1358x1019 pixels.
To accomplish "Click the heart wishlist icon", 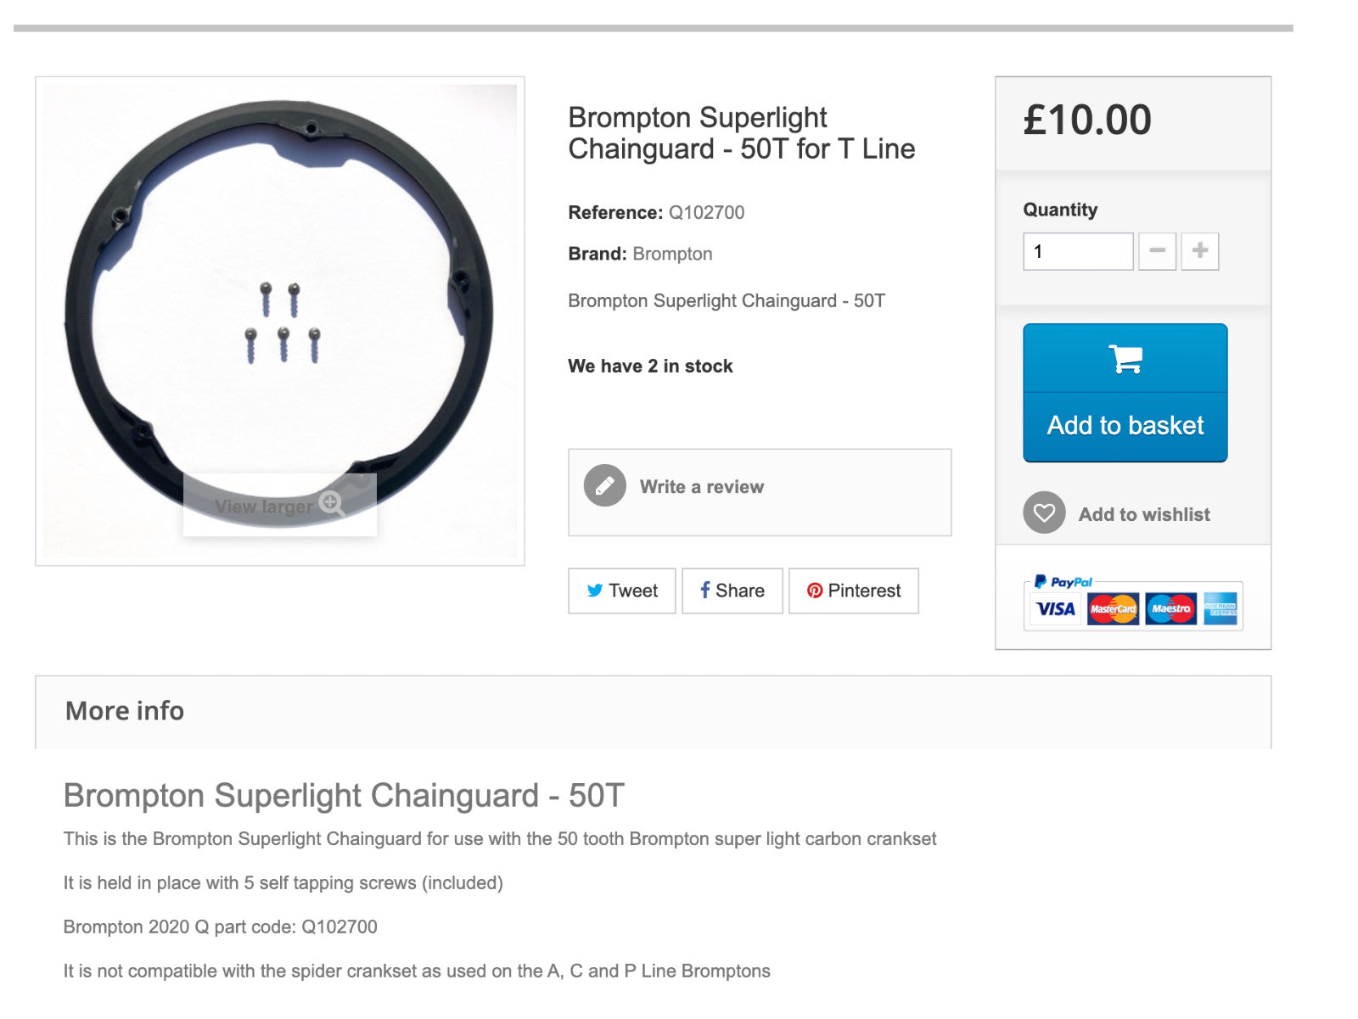I will 1044,513.
